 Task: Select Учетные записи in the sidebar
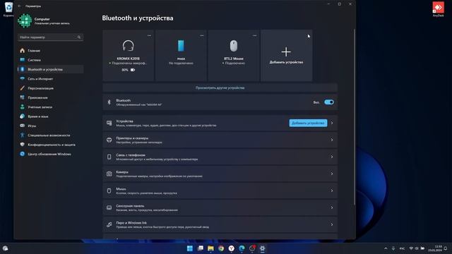[50, 107]
